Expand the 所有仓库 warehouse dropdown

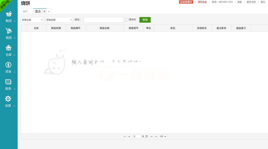click(32, 20)
